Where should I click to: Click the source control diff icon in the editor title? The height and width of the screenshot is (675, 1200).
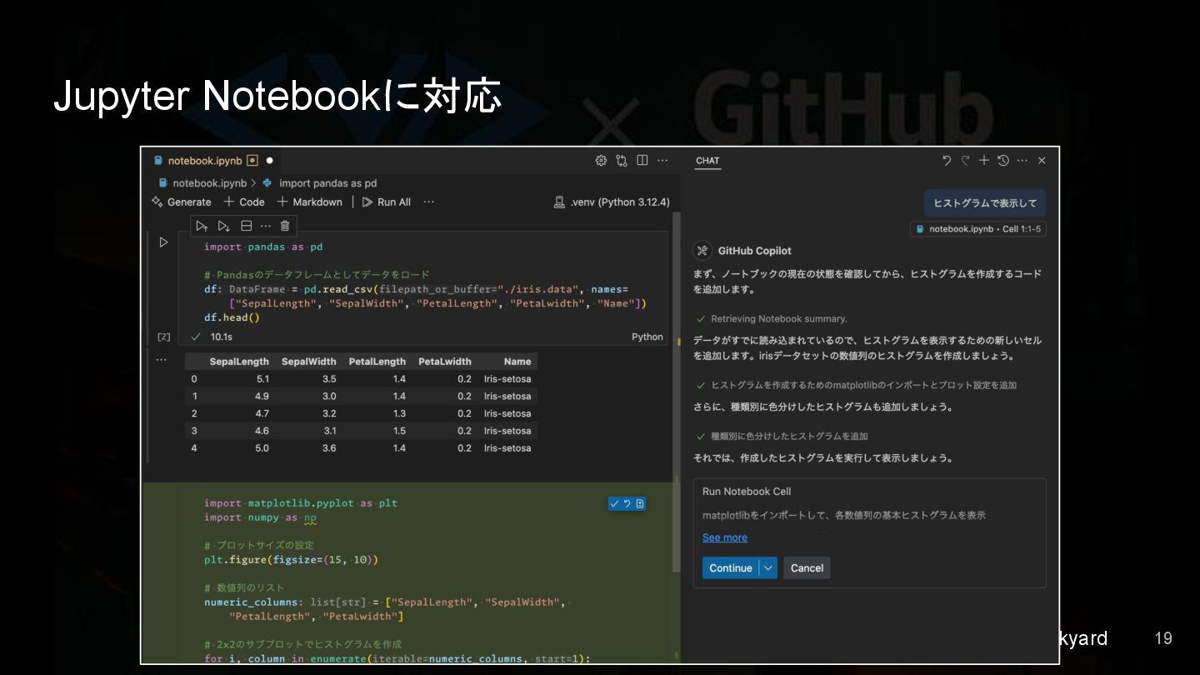coord(622,161)
